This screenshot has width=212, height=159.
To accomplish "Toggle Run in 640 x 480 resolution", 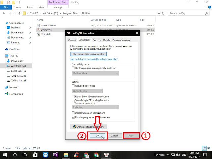I will (x=73, y=96).
